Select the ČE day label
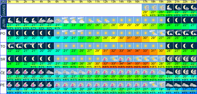 pyautogui.click(x=3, y=72)
